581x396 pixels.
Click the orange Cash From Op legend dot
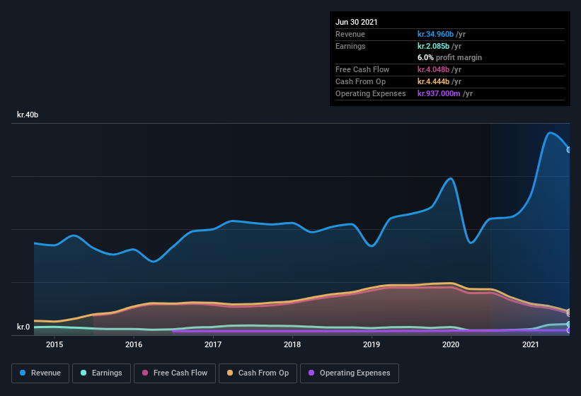click(230, 373)
